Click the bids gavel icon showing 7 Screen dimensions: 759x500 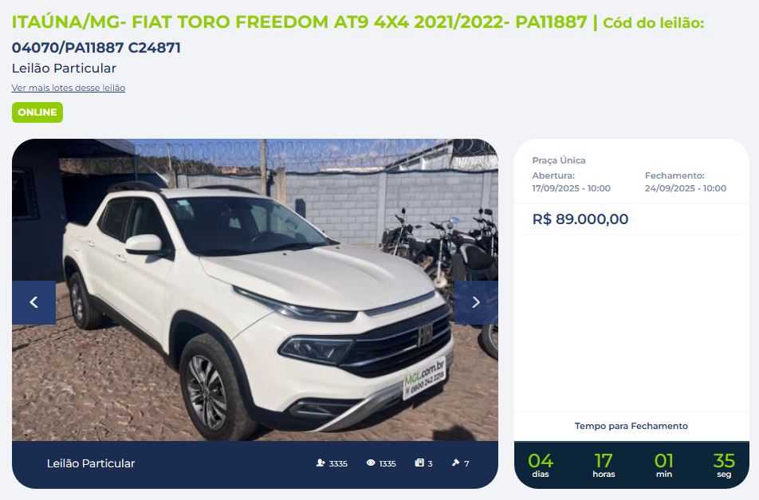click(455, 463)
